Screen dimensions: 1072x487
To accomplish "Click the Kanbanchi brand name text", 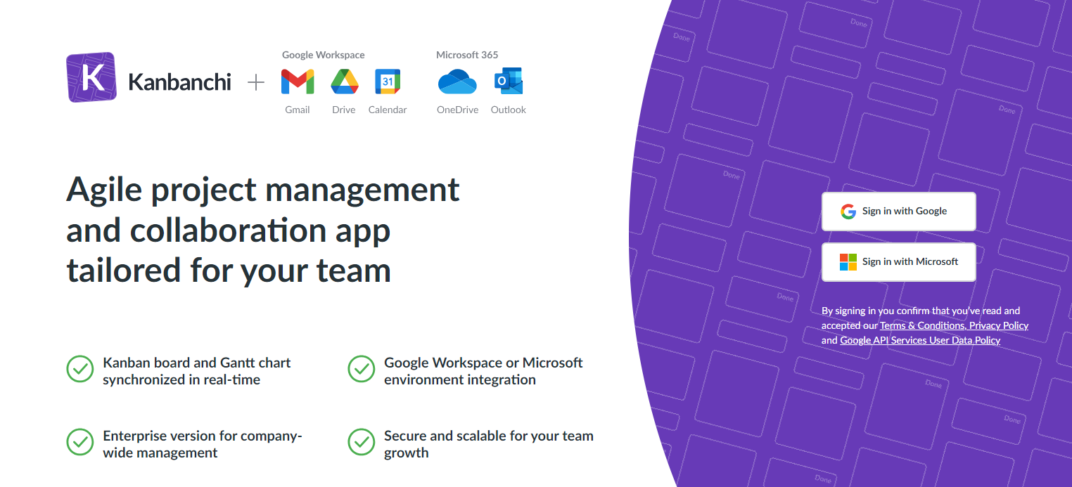I will 179,82.
